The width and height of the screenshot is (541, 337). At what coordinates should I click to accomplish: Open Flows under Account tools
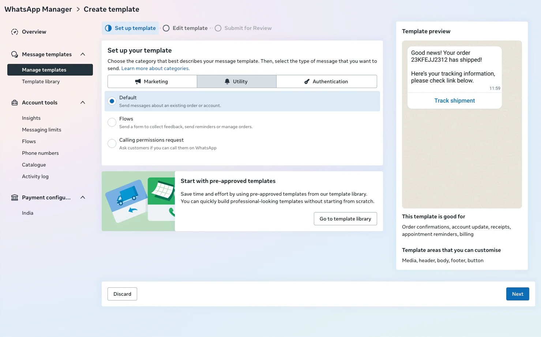pyautogui.click(x=29, y=141)
